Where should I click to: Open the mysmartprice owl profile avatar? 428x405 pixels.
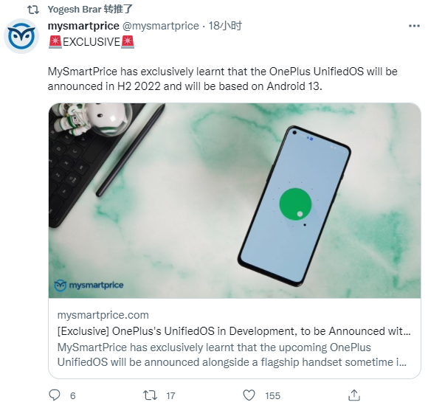point(21,36)
